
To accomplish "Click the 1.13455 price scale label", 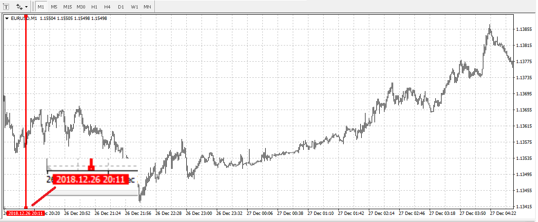I will [x=524, y=191].
